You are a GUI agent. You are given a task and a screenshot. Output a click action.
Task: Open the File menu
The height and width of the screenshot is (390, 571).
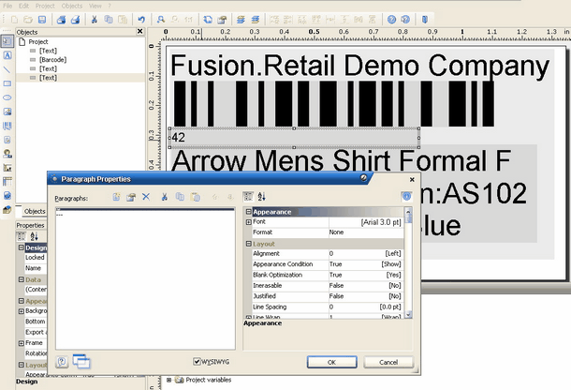(7, 6)
